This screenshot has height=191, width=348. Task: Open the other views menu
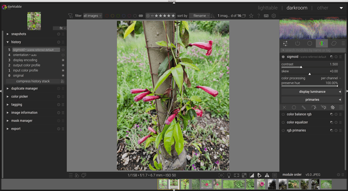click(x=322, y=8)
